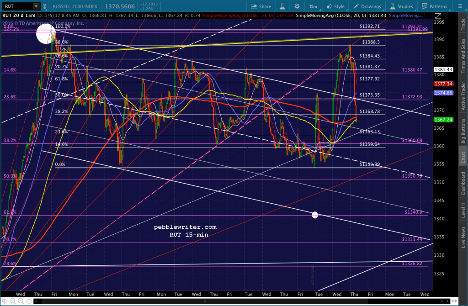
Task: Open the list menu icon at top right
Action: pyautogui.click(x=460, y=6)
